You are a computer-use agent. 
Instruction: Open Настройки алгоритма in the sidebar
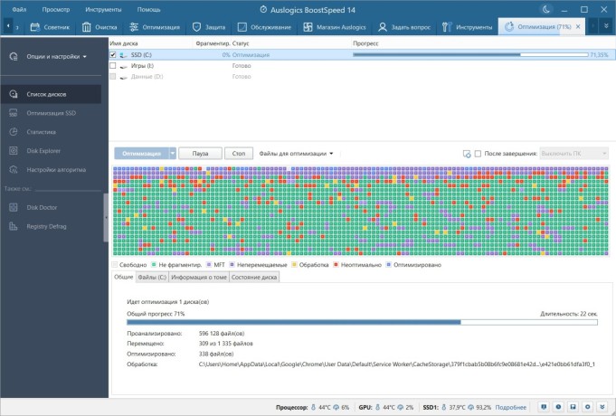(56, 170)
